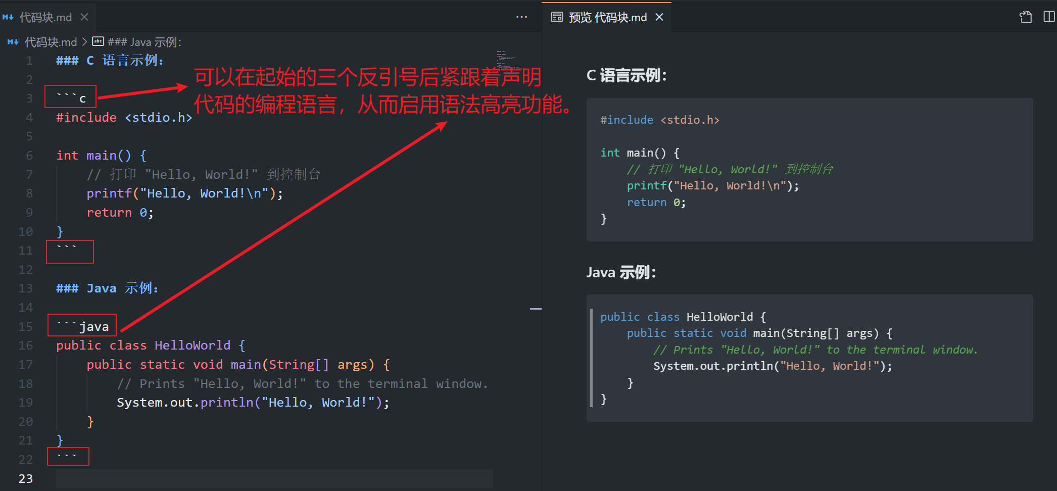Screen dimensions: 1057x491
Task: Click line number 1 in the gutter
Action: [29, 61]
